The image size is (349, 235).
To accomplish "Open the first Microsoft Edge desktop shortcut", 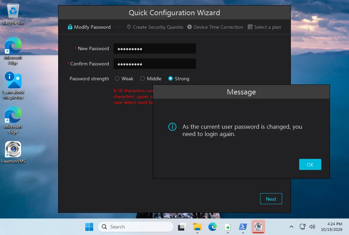I will tap(13, 51).
